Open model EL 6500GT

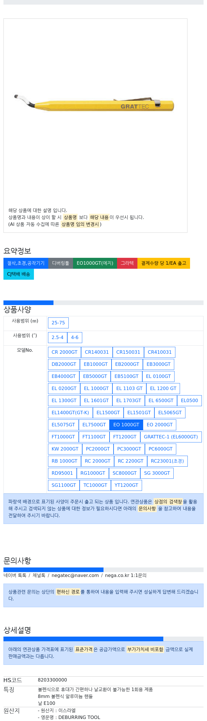tap(161, 401)
